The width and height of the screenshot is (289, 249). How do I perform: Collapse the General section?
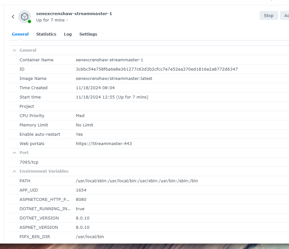pyautogui.click(x=14, y=50)
